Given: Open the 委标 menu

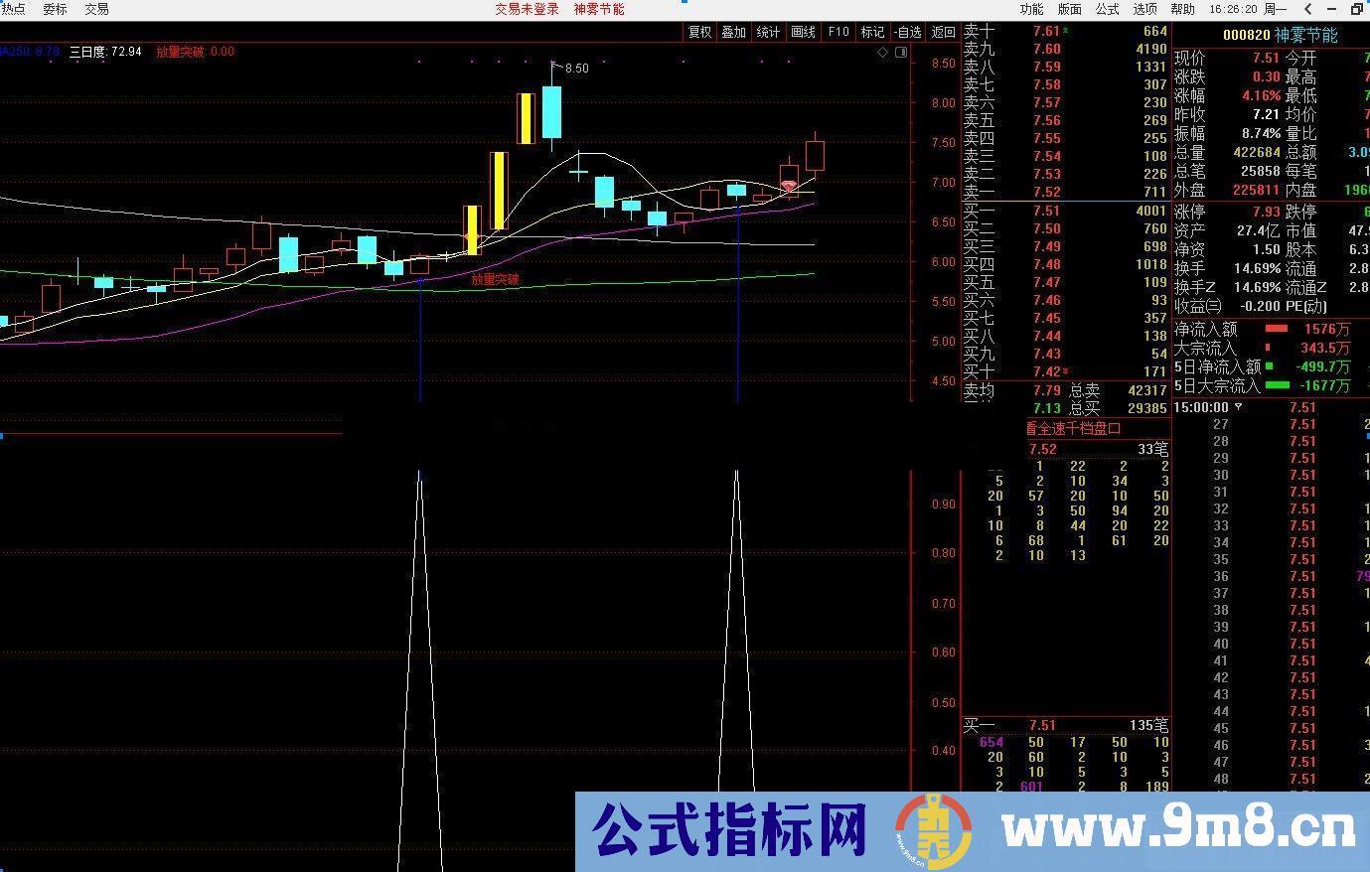Looking at the screenshot, I should click(55, 9).
